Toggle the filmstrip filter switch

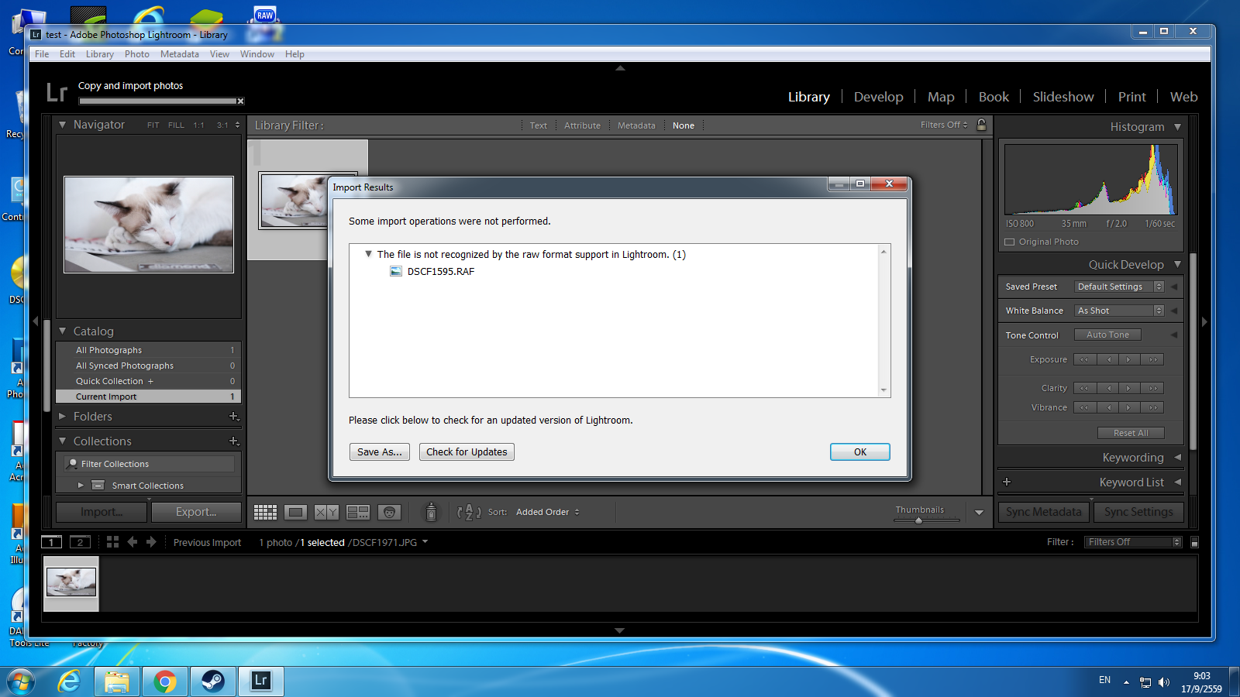pos(1194,542)
